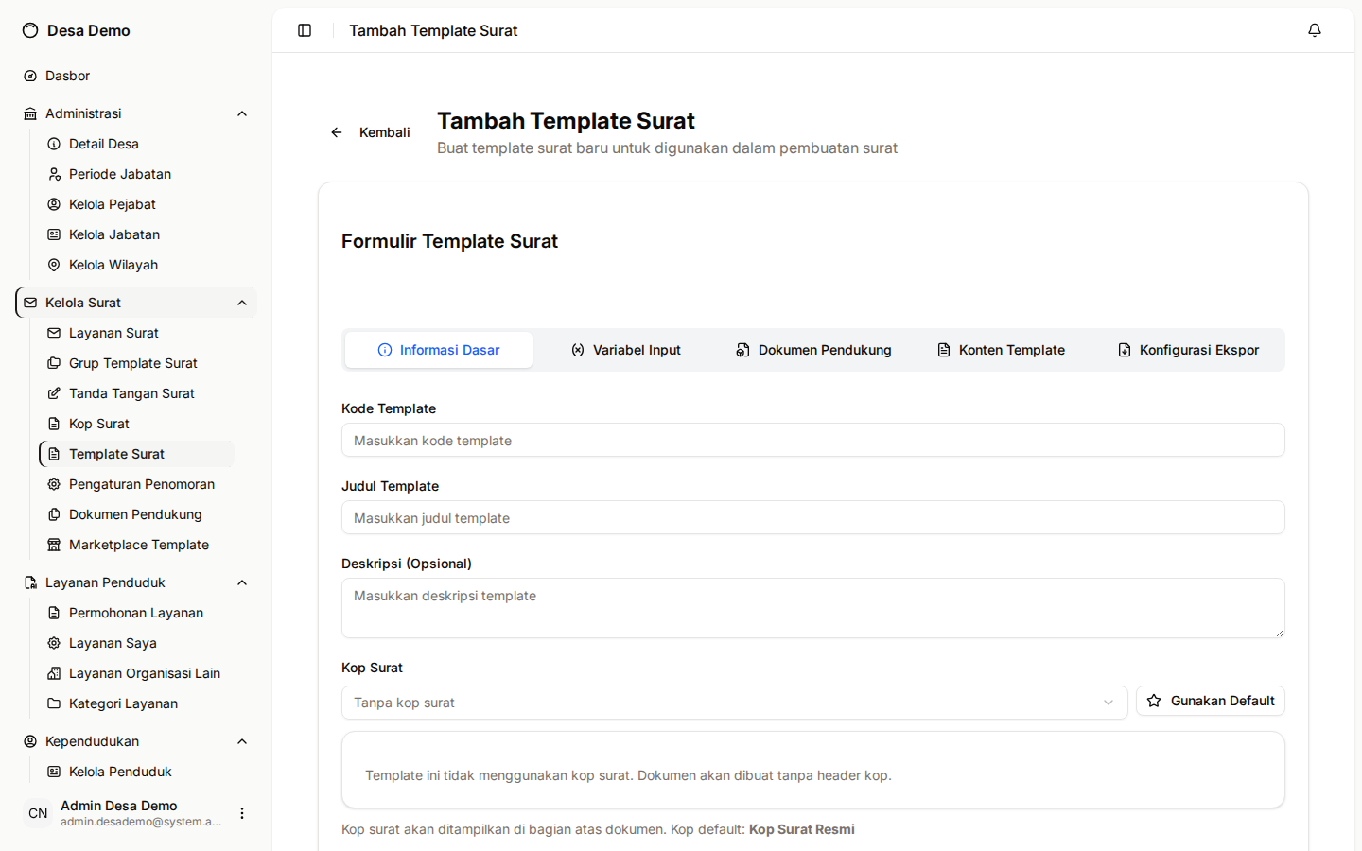Open Periode Jabatan page label
1362x851 pixels.
(x=120, y=174)
